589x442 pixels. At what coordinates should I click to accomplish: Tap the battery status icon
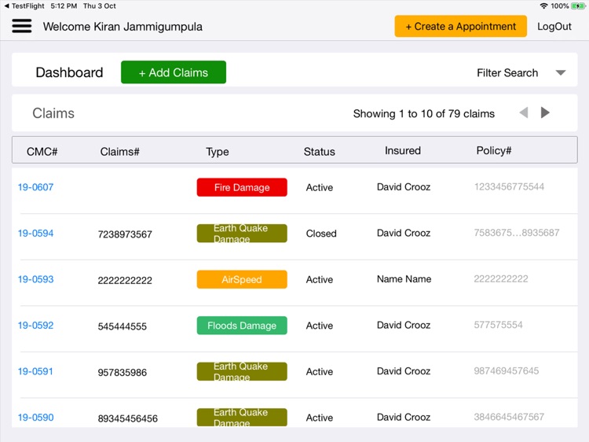578,6
